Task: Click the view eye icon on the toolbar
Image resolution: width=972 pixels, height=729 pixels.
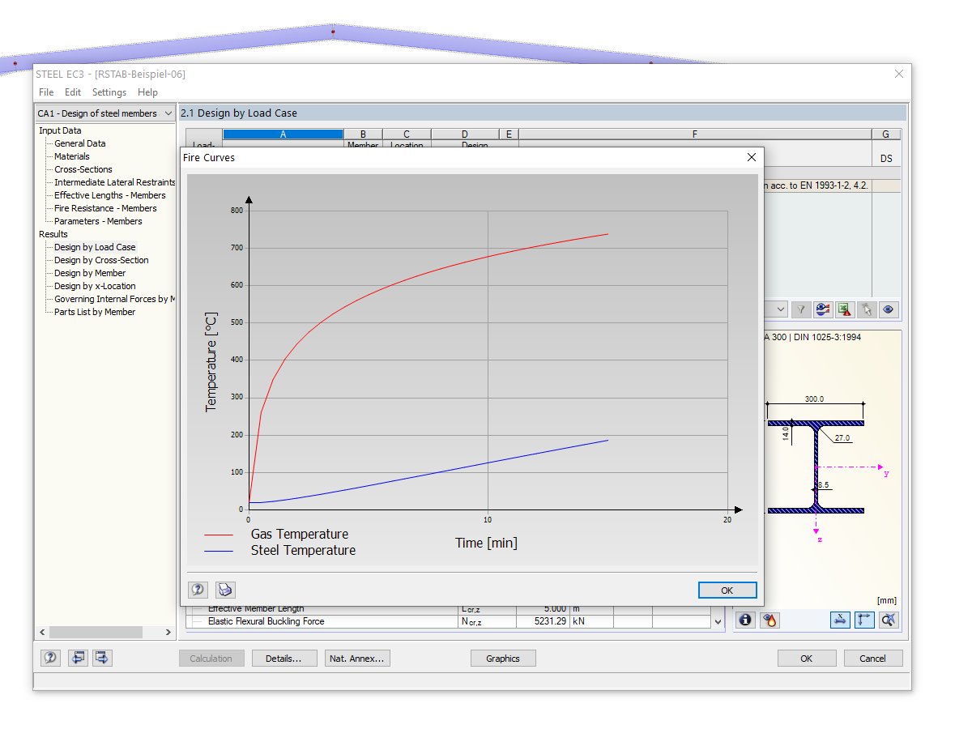Action: click(888, 309)
